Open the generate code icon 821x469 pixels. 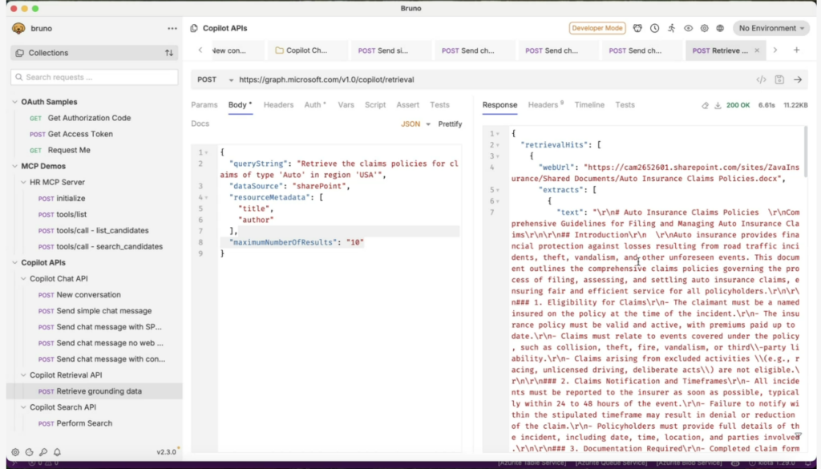pos(761,79)
